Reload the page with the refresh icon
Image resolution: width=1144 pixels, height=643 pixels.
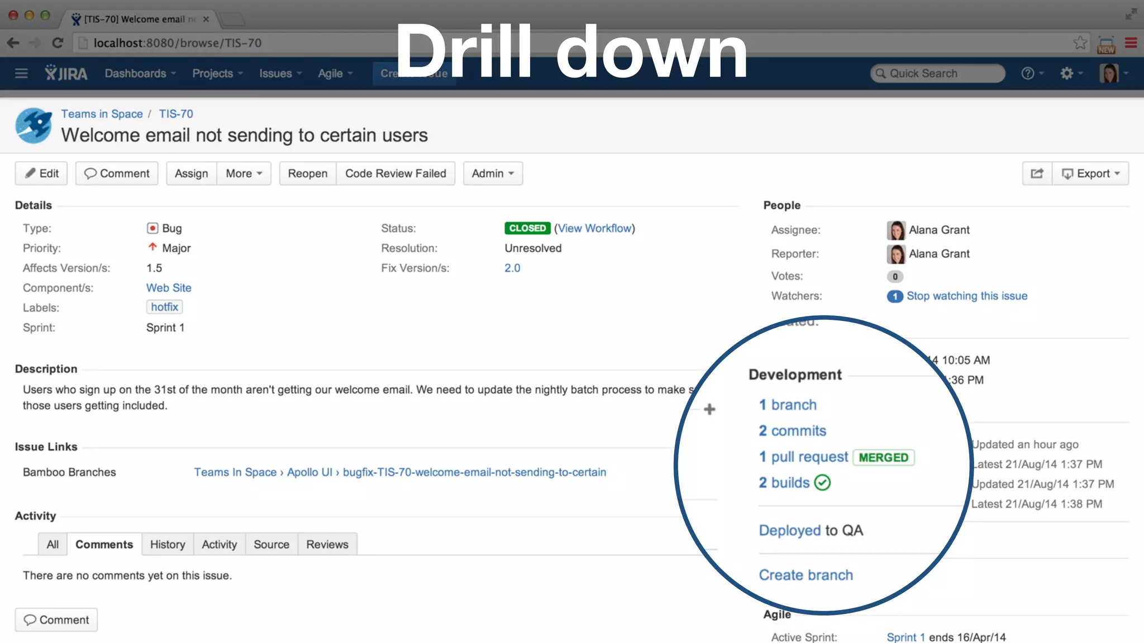pyautogui.click(x=57, y=43)
